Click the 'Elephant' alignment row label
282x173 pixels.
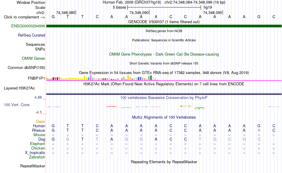37,144
